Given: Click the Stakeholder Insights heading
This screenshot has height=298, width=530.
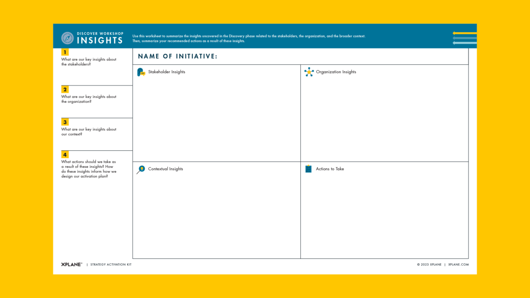Looking at the screenshot, I should pyautogui.click(x=167, y=72).
